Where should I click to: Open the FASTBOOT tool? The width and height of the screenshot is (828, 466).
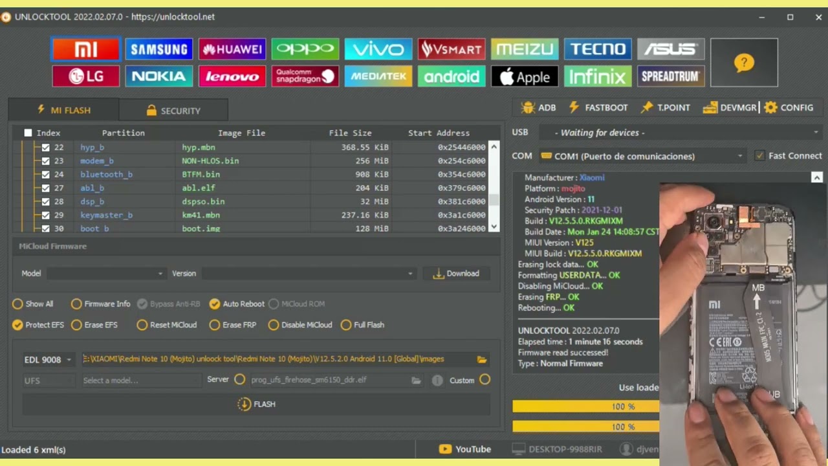598,107
